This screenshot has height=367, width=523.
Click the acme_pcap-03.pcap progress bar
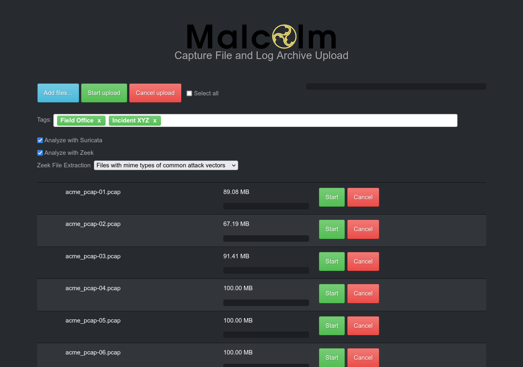coord(266,270)
